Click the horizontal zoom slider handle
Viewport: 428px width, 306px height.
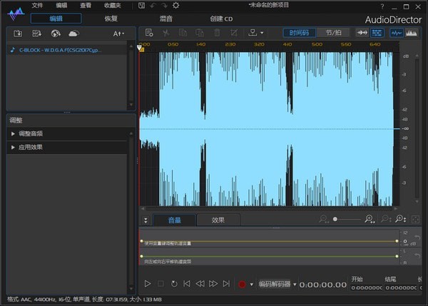pyautogui.click(x=336, y=220)
